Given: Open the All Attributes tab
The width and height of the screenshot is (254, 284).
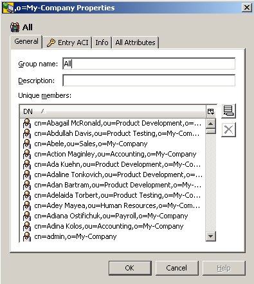Looking at the screenshot, I should (x=135, y=43).
